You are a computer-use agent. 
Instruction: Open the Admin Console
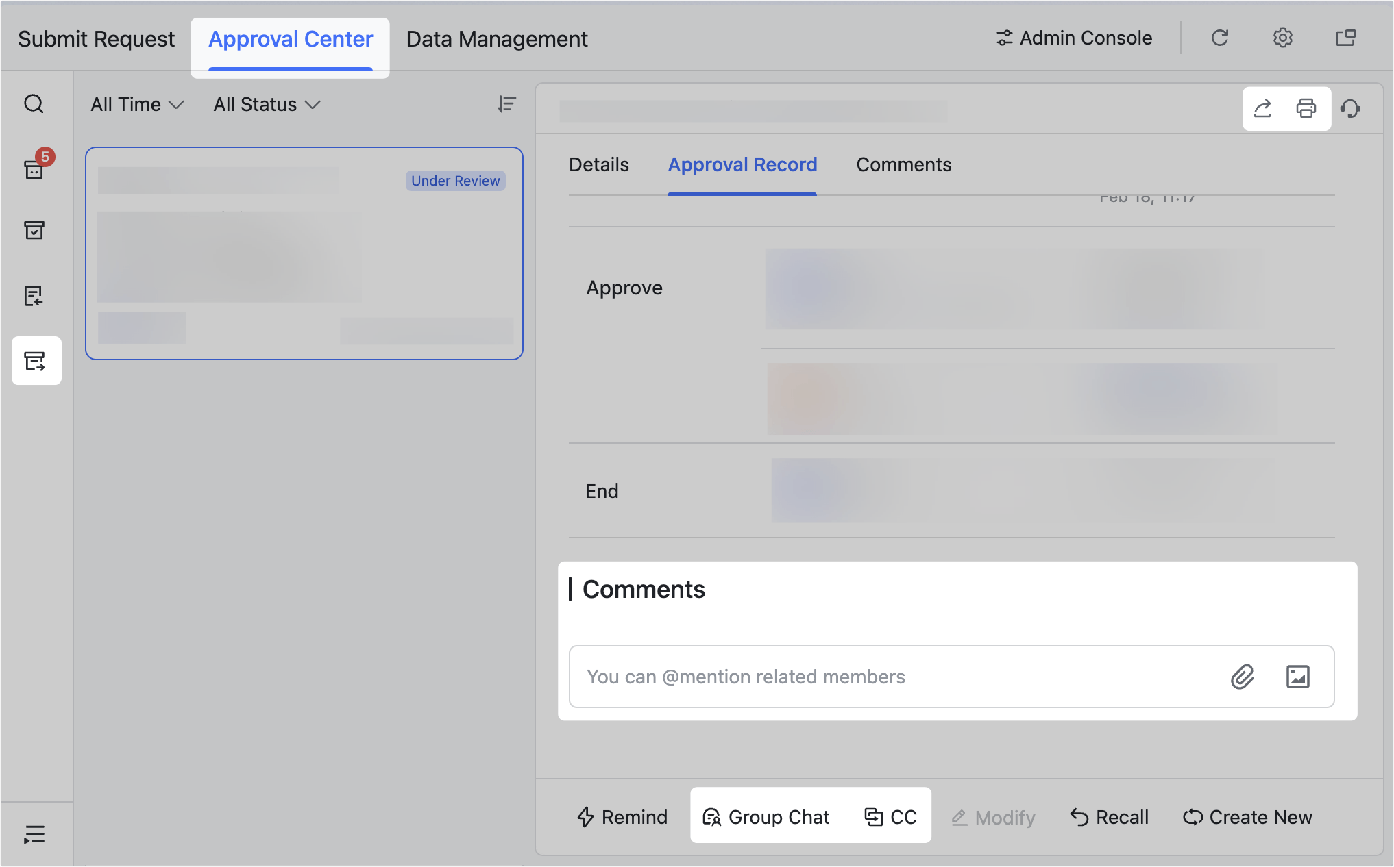click(x=1073, y=38)
